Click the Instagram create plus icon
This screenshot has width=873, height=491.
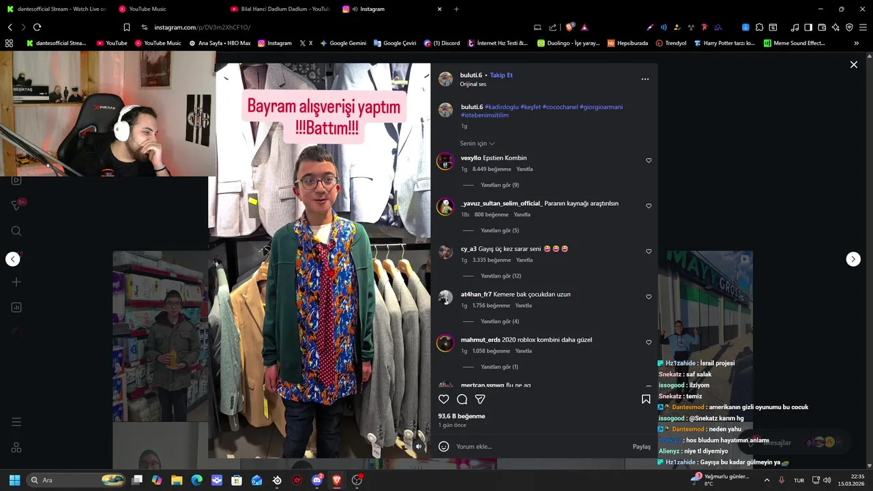[16, 282]
